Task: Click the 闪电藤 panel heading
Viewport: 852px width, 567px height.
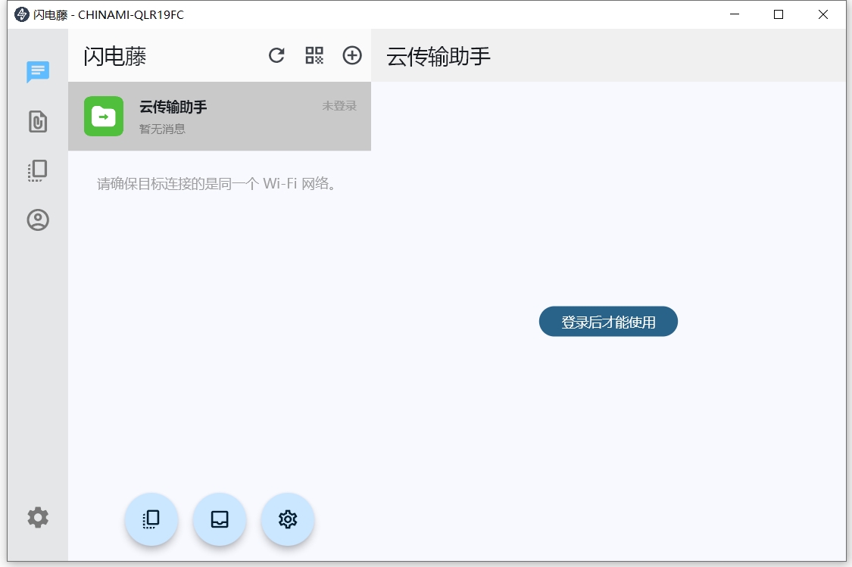Action: [114, 57]
